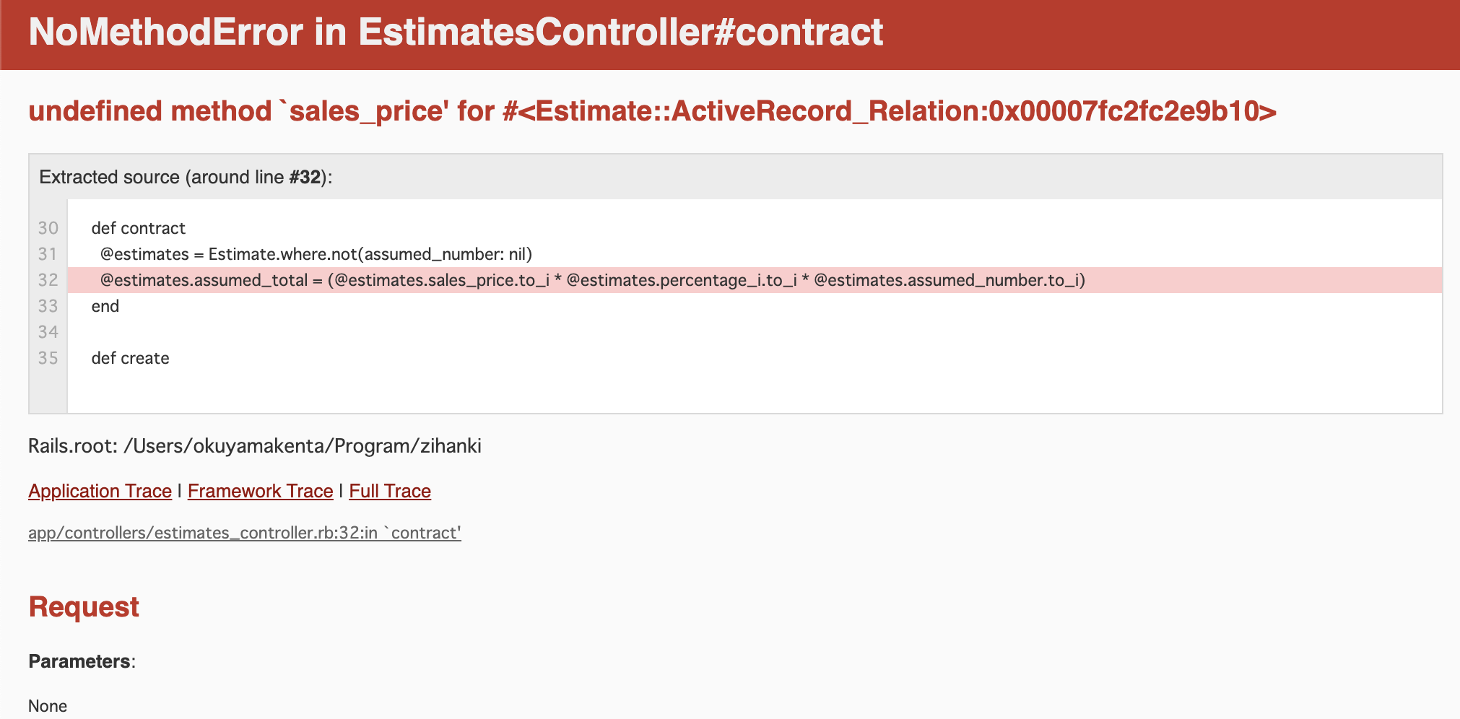The image size is (1460, 719).
Task: Click the Parameters label
Action: [x=79, y=661]
